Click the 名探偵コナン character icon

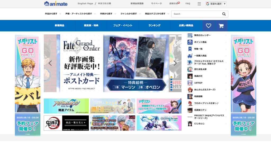[x=190, y=110]
